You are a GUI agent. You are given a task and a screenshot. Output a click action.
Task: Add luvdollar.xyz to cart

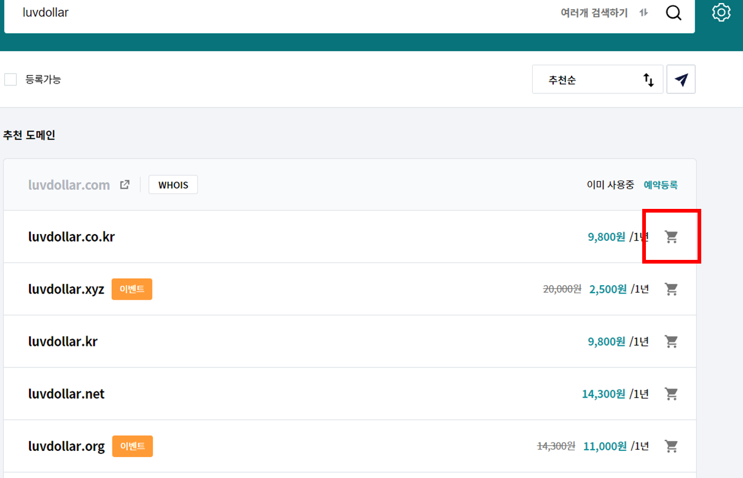click(x=672, y=289)
